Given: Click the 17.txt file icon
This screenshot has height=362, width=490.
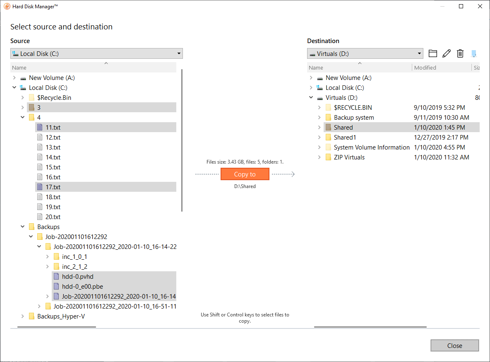Looking at the screenshot, I should (x=40, y=187).
